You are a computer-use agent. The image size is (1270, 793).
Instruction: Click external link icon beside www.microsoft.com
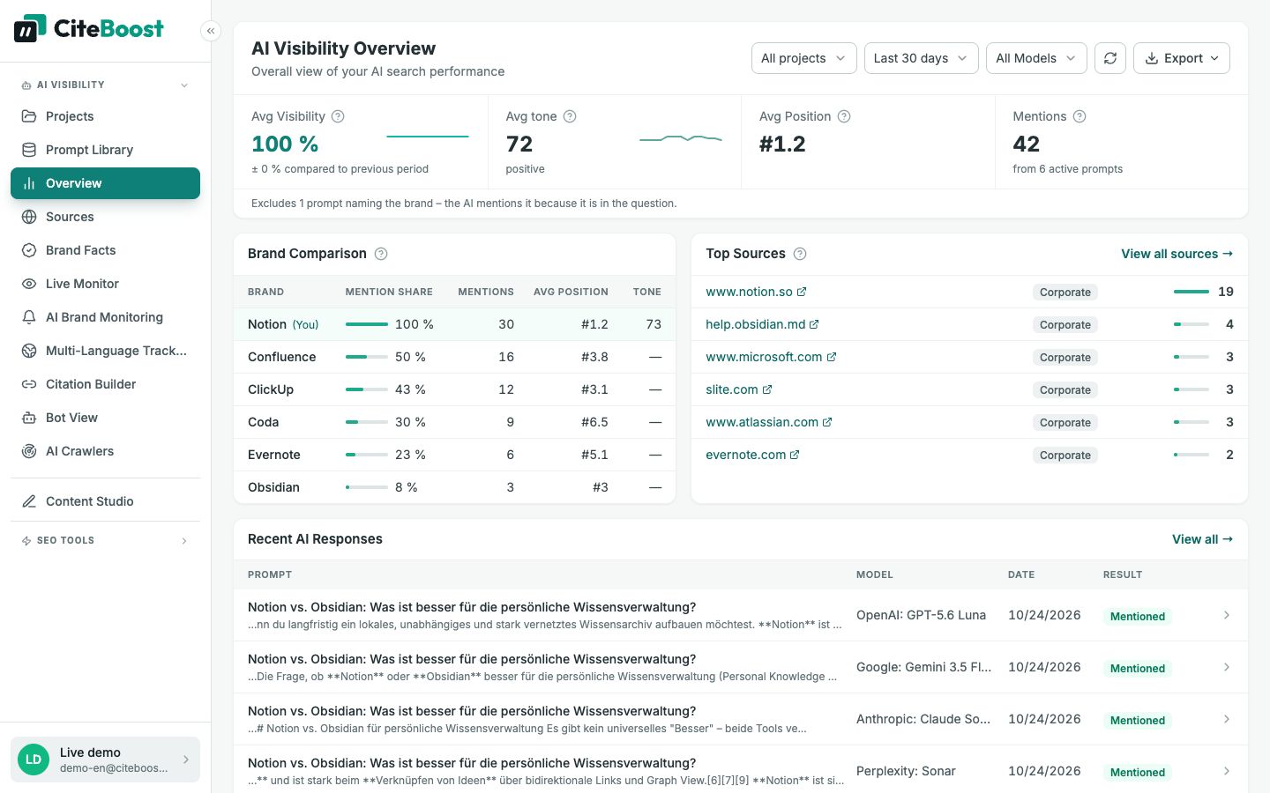pos(832,357)
